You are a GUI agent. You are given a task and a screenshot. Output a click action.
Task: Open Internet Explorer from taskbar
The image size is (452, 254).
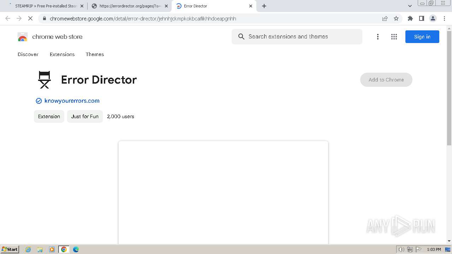(x=28, y=249)
